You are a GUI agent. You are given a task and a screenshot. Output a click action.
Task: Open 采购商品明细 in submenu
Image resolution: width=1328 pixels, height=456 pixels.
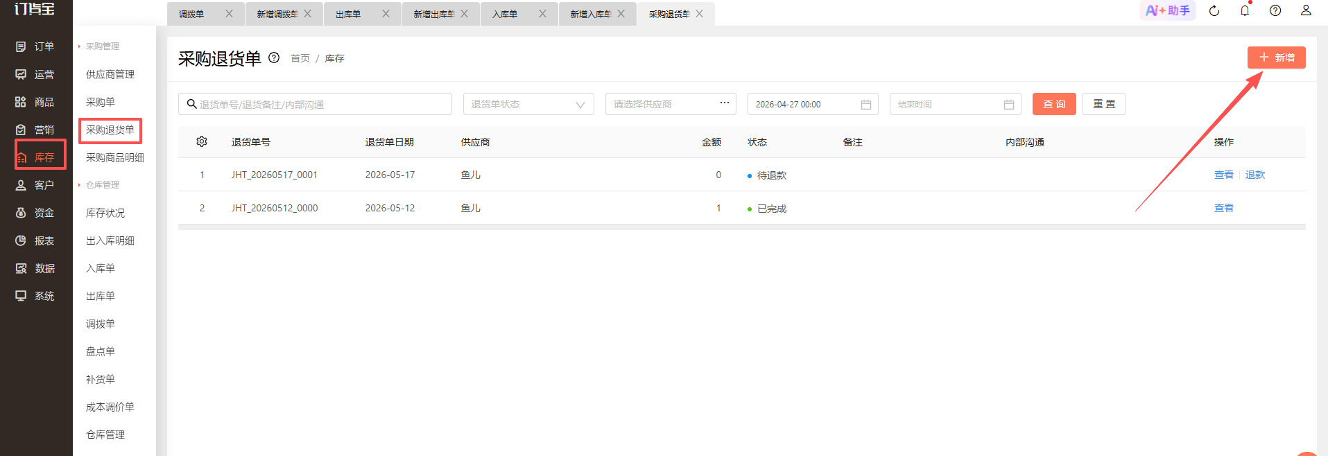115,157
